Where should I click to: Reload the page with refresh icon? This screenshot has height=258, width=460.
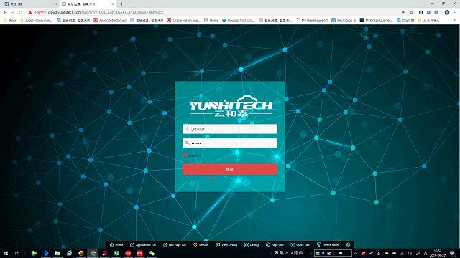21,12
